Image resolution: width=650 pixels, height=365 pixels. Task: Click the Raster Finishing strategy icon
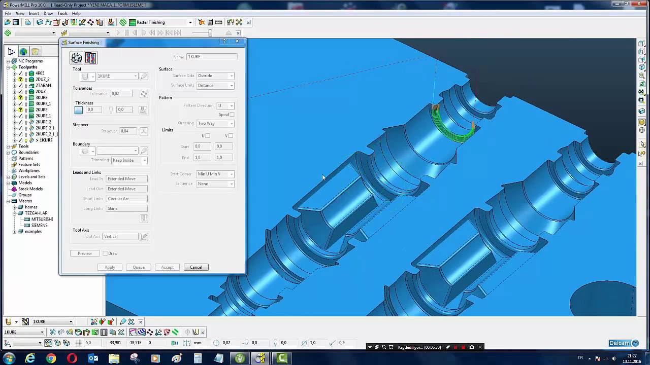132,22
